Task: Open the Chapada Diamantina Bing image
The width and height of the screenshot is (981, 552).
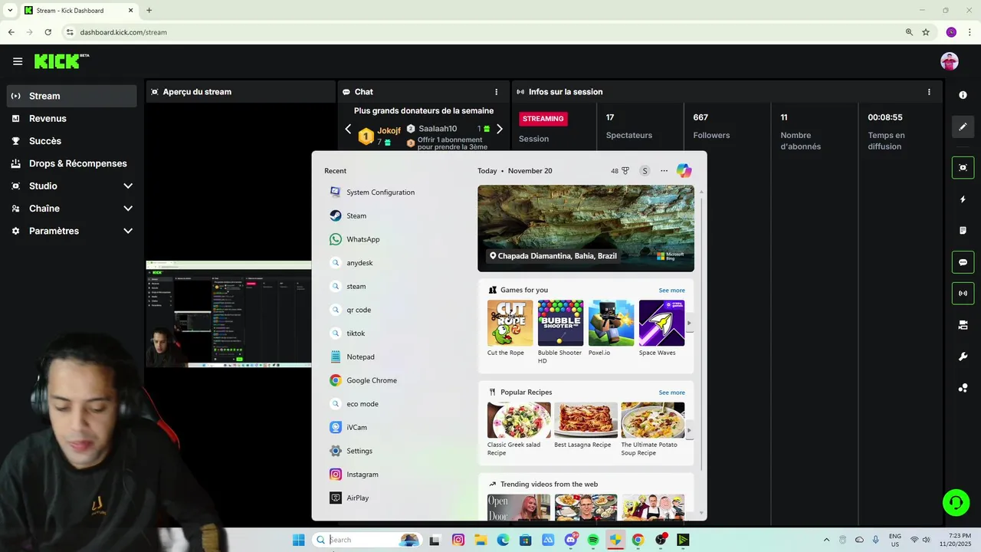Action: coord(586,228)
